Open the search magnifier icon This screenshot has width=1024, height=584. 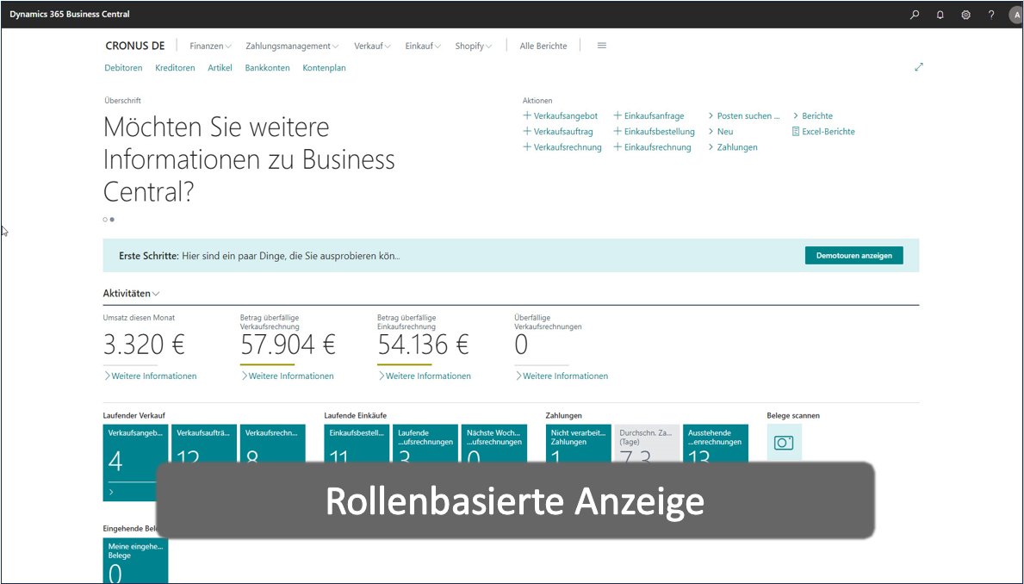pos(915,15)
